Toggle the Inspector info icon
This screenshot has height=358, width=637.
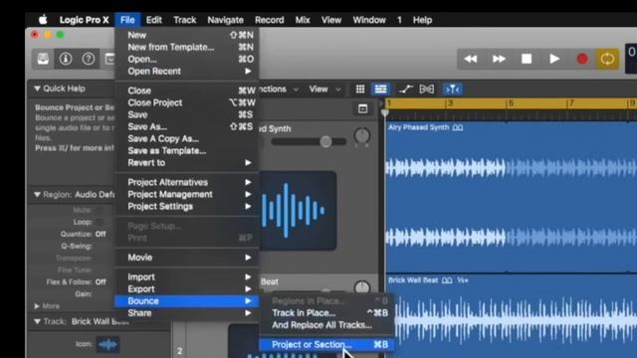(x=66, y=59)
